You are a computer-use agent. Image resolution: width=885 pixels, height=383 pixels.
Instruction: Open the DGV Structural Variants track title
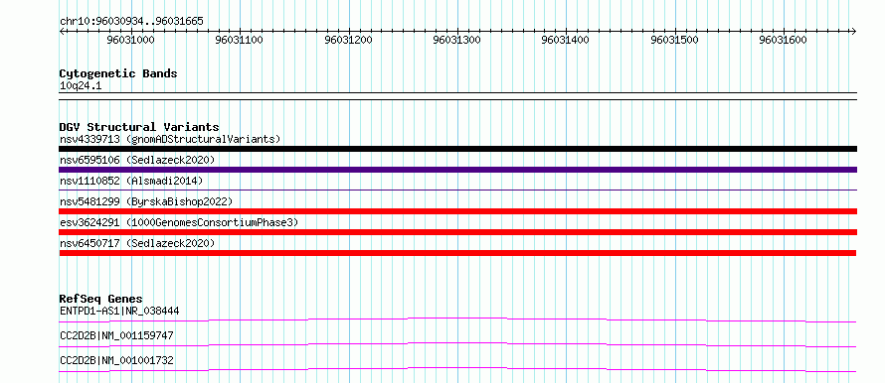[x=139, y=127]
